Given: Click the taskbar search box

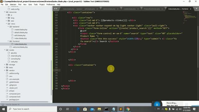Looking at the screenshot, I should [x=32, y=109].
